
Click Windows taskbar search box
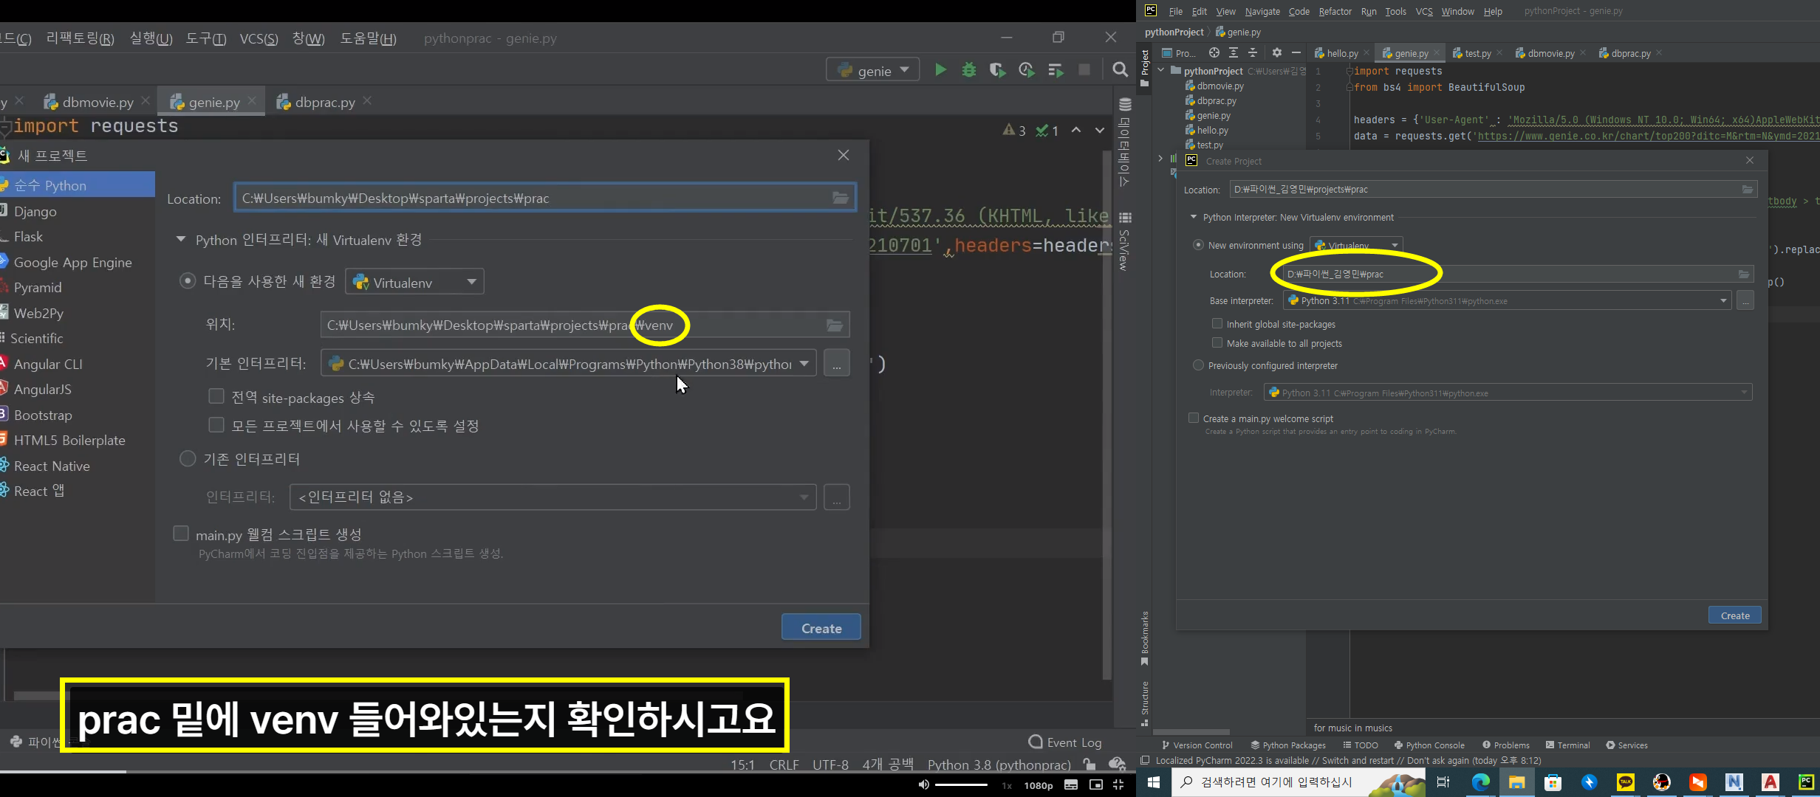[1298, 782]
